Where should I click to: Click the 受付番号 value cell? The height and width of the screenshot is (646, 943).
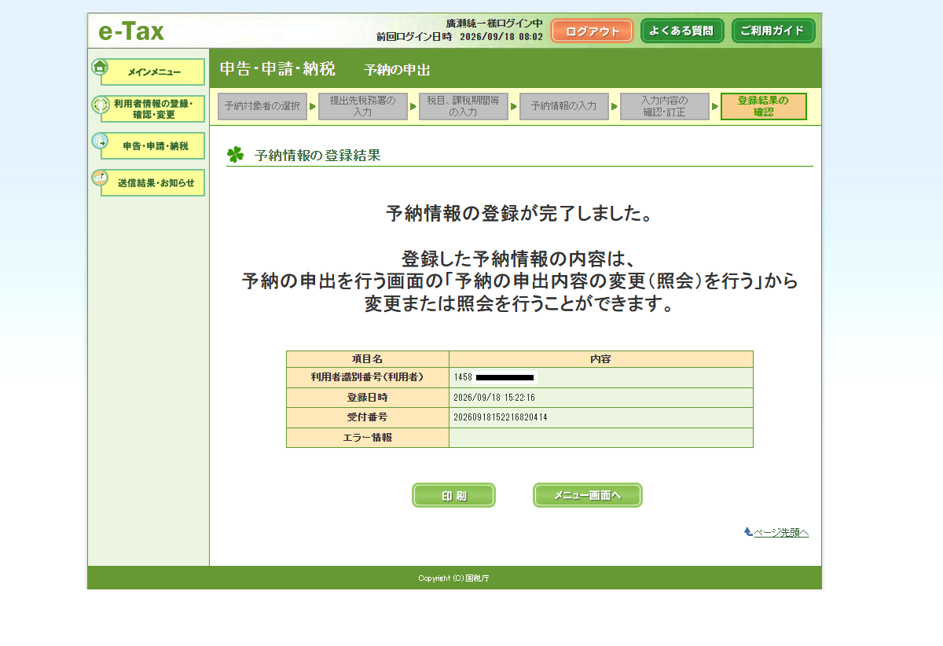click(600, 417)
